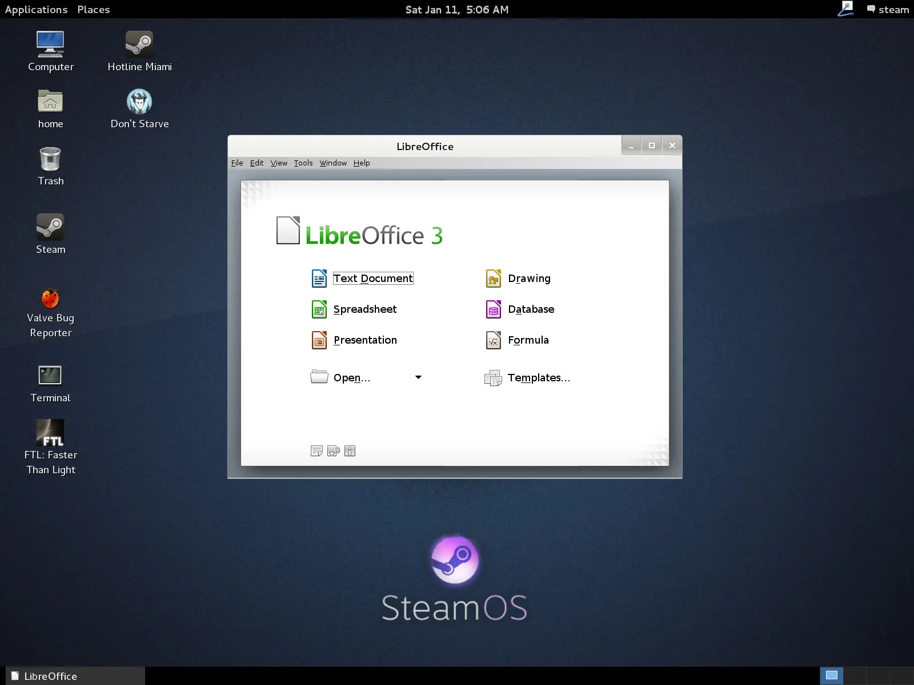The width and height of the screenshot is (914, 685).
Task: Open the Tools menu
Action: tap(303, 163)
